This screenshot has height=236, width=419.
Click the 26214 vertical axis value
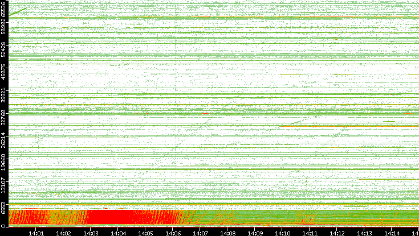4,140
